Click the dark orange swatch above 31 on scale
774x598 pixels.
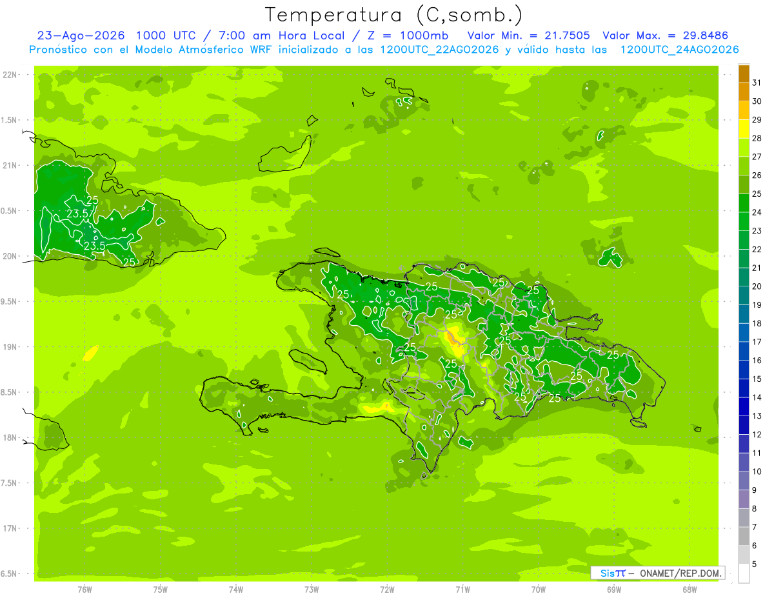[744, 74]
